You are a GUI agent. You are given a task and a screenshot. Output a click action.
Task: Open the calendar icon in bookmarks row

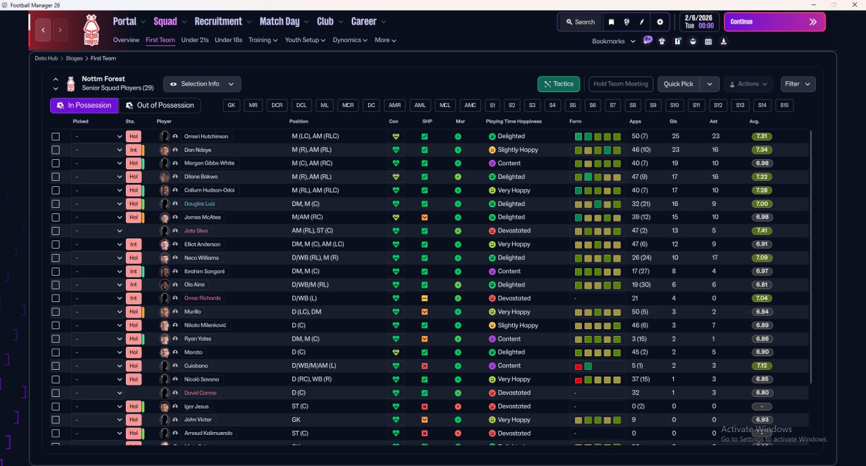point(708,41)
